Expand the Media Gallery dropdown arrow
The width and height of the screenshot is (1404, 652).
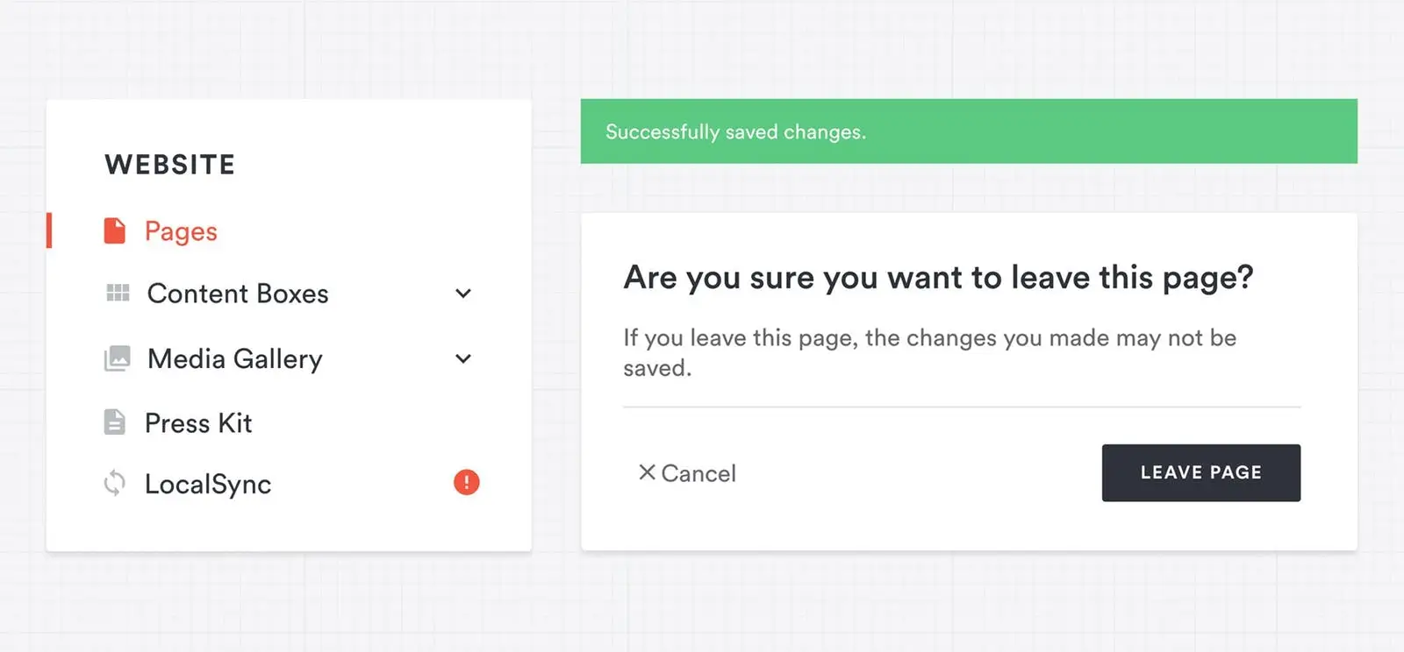pos(463,358)
